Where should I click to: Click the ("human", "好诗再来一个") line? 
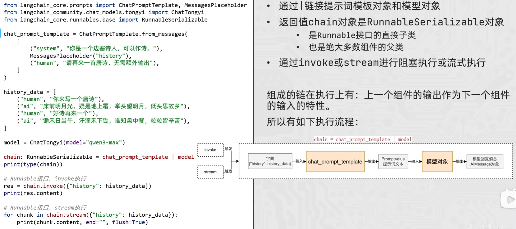pyautogui.click(x=57, y=114)
